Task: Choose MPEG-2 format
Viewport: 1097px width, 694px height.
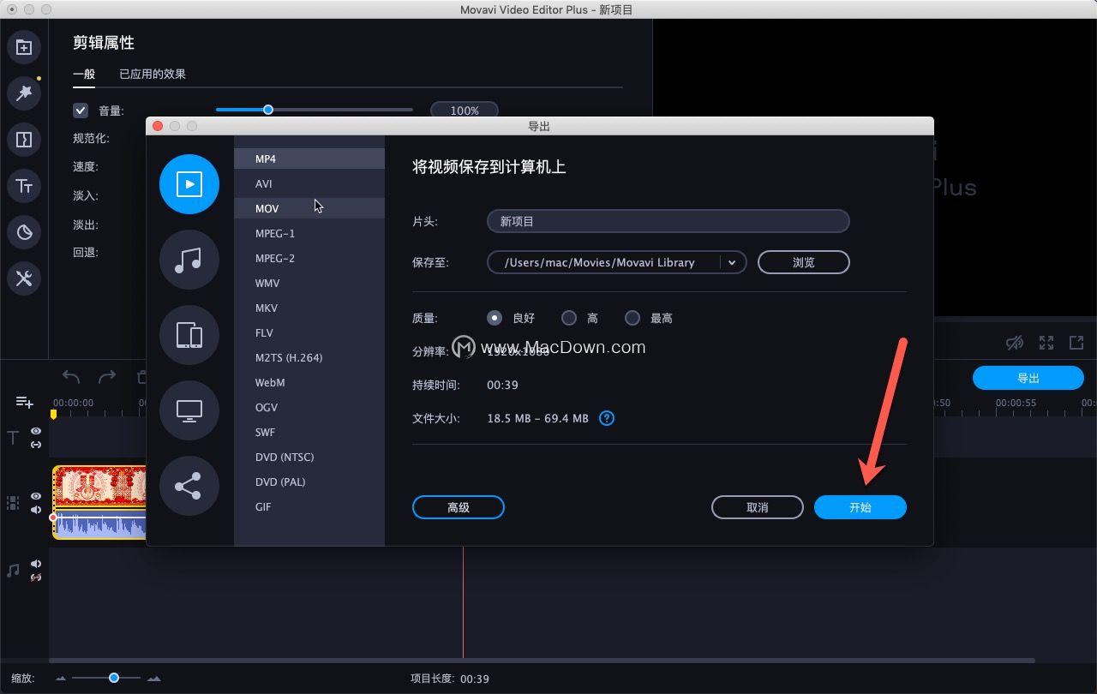Action: click(309, 258)
